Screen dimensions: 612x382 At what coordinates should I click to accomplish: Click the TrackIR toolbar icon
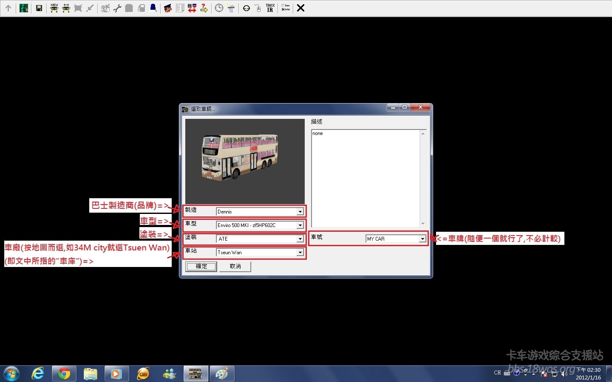[270, 8]
